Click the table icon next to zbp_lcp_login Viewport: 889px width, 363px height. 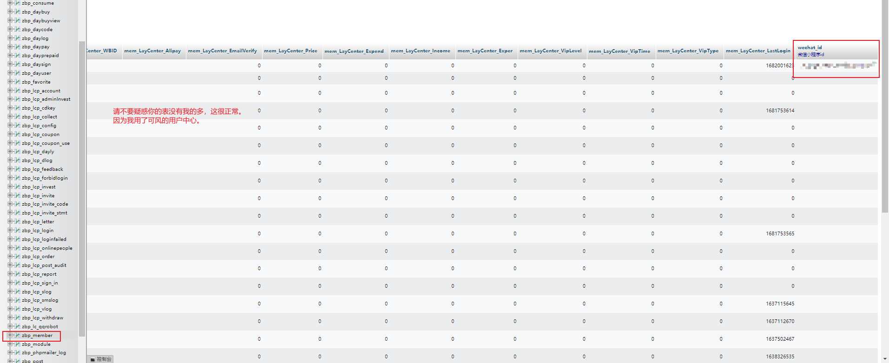tap(17, 231)
